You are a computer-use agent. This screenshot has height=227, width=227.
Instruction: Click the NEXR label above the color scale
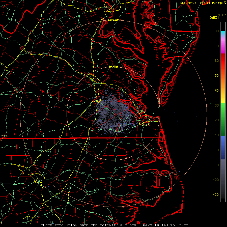221,15
